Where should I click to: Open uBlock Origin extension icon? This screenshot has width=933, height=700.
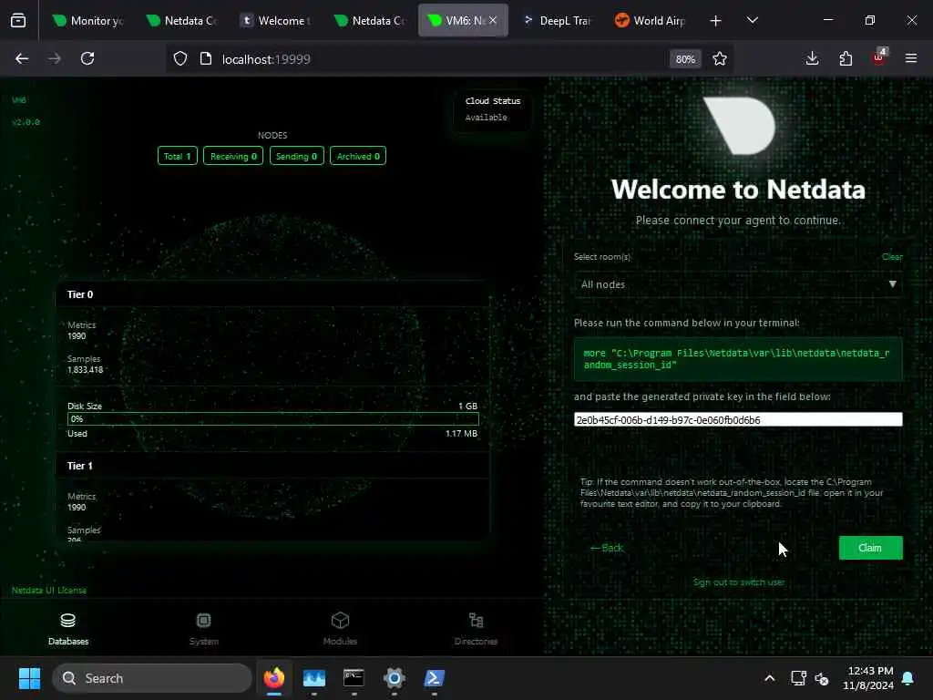click(x=879, y=57)
